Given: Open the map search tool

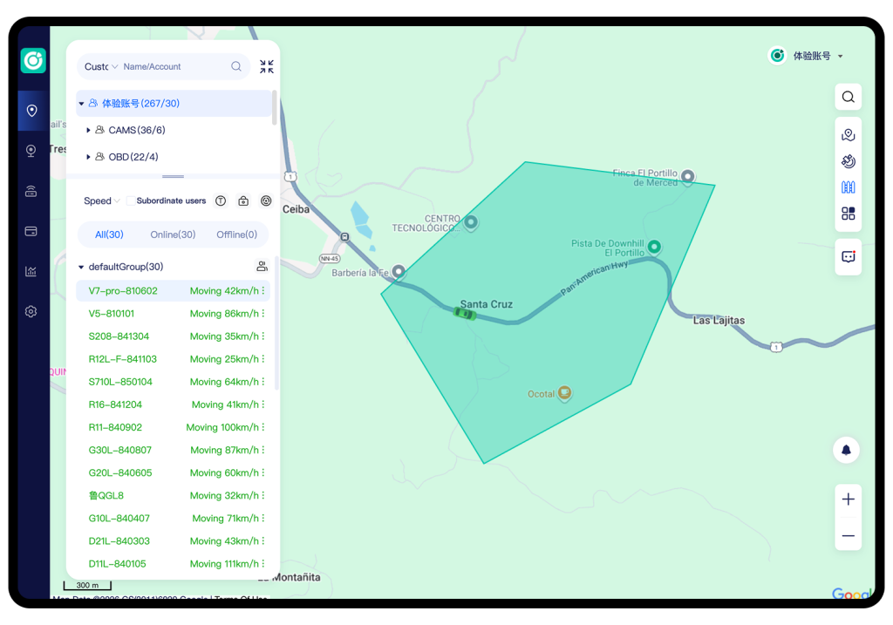Looking at the screenshot, I should point(848,97).
